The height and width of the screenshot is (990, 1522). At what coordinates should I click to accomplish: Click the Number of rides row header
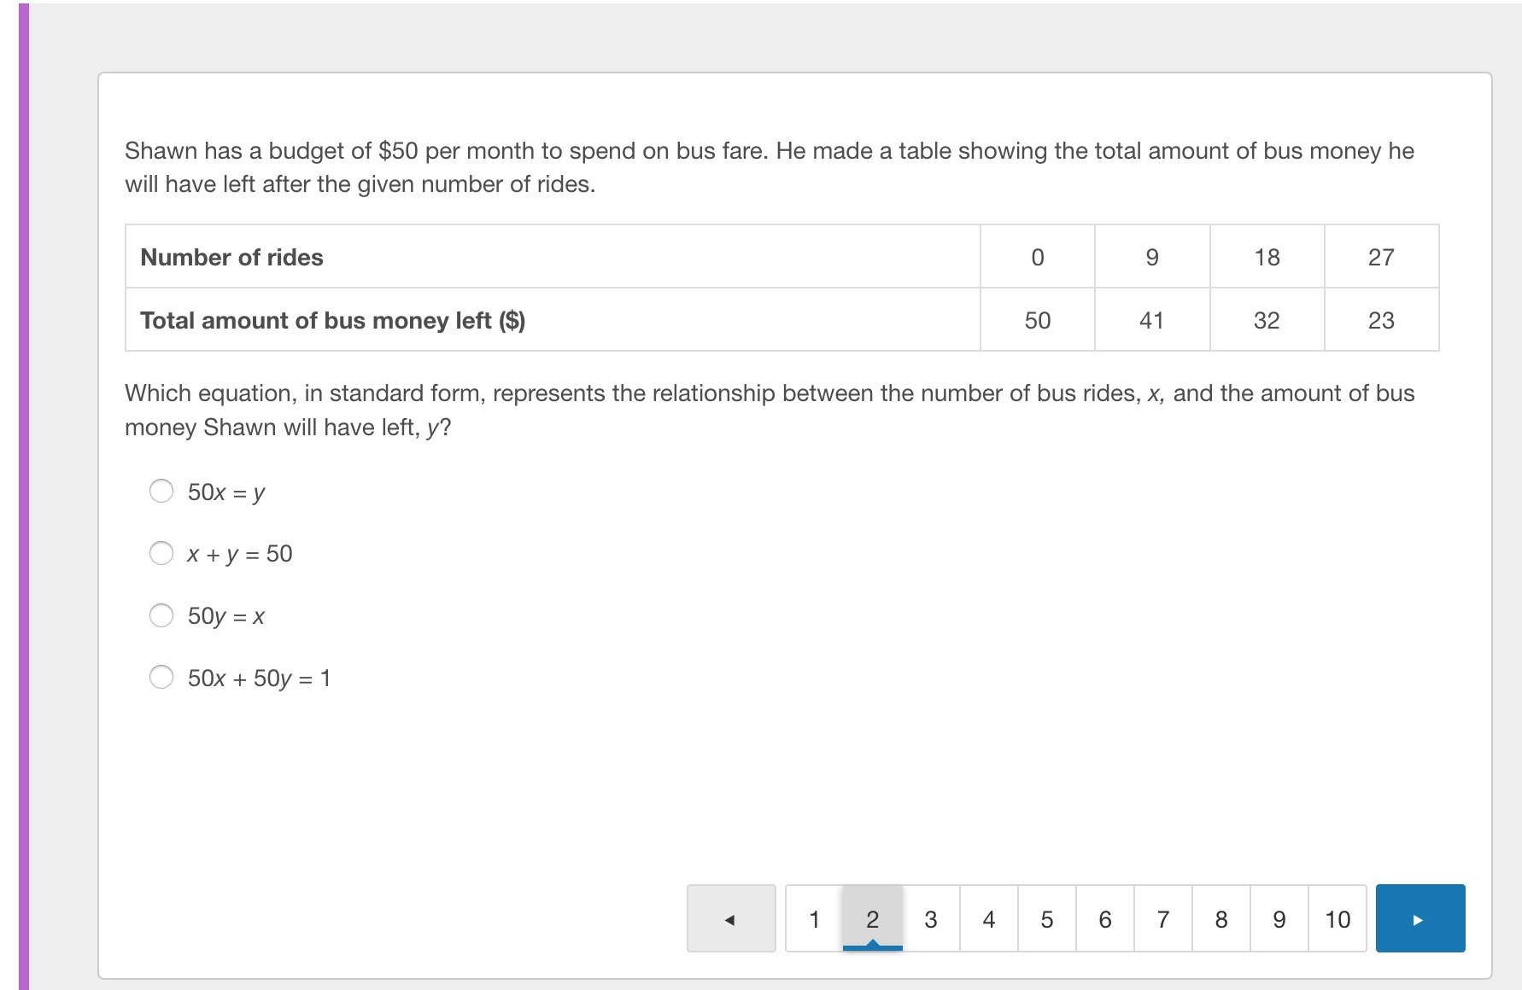pyautogui.click(x=231, y=257)
